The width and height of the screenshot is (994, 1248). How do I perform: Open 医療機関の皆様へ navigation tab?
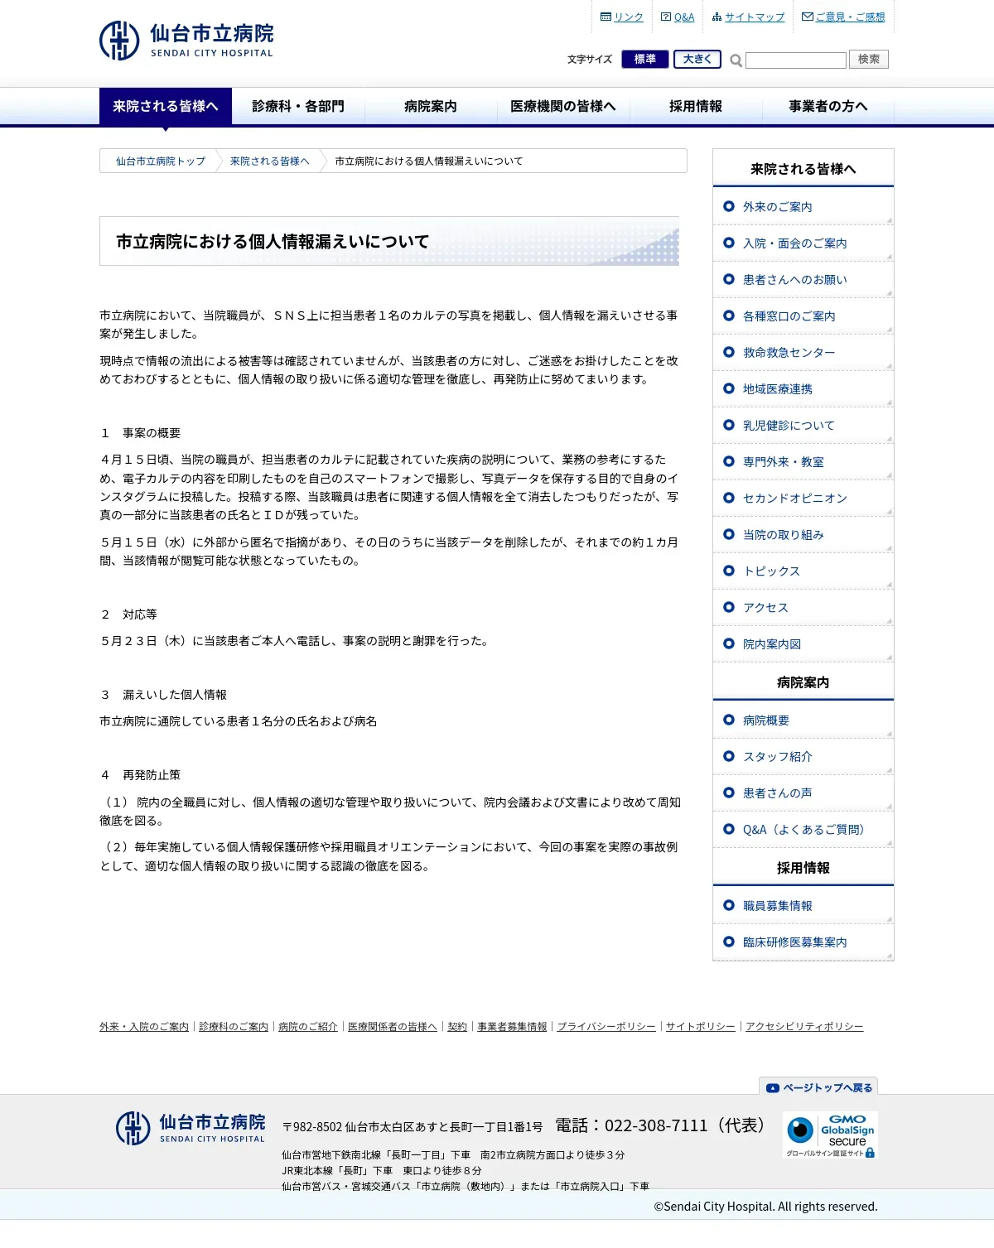(x=563, y=106)
